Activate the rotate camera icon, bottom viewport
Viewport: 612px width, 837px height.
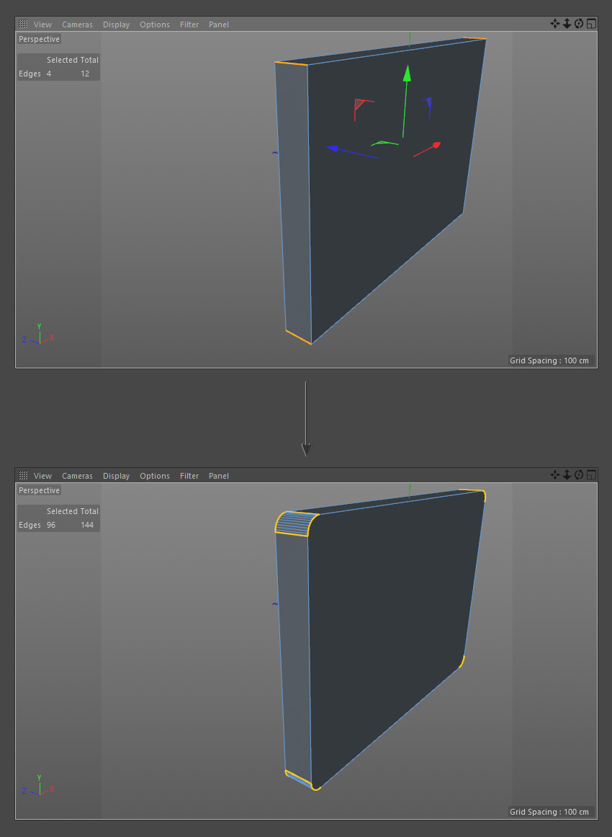tap(579, 475)
